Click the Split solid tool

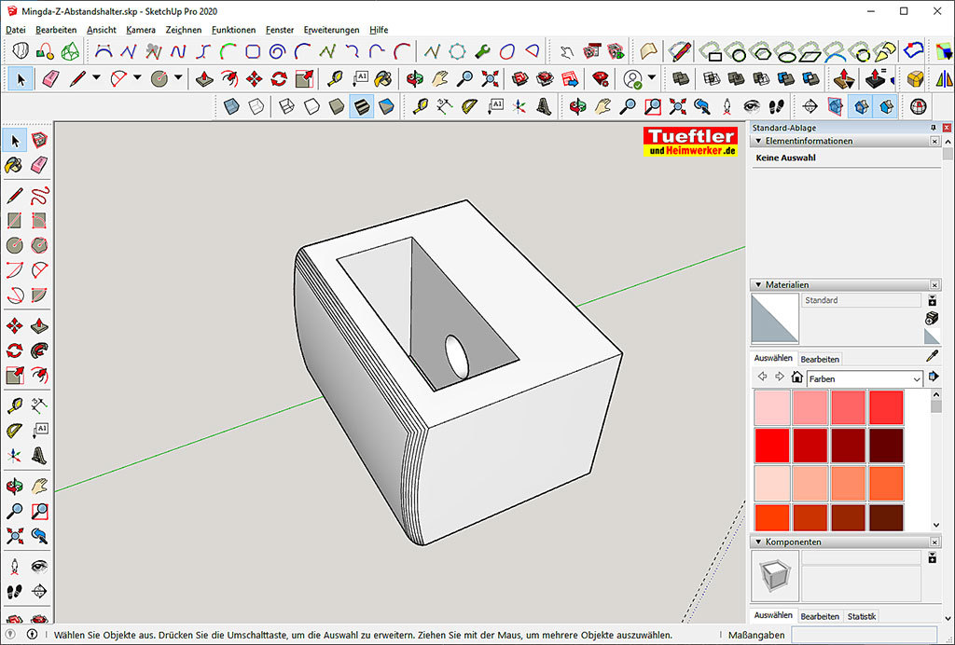click(x=810, y=78)
